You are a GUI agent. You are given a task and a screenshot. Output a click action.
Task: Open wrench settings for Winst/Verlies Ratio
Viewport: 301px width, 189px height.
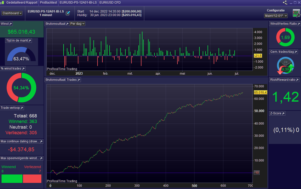click(x=299, y=24)
